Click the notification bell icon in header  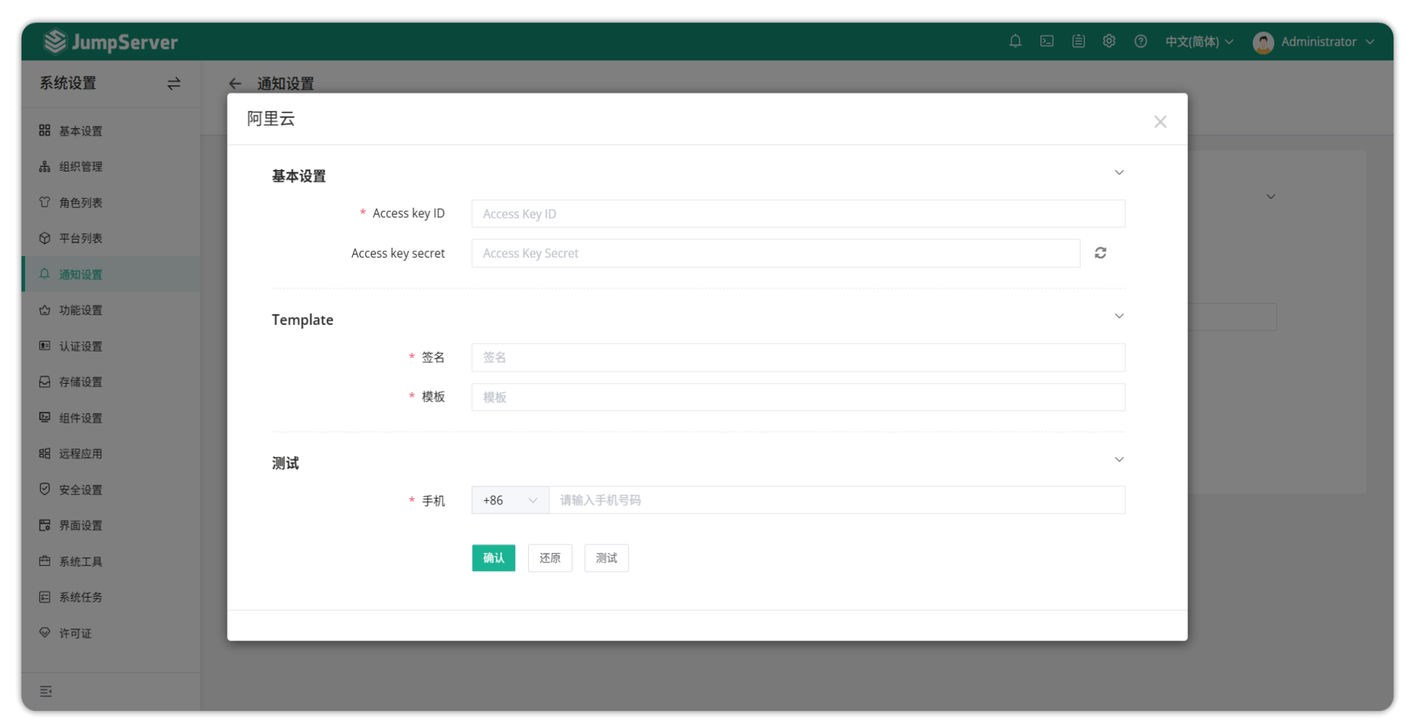pos(1015,42)
